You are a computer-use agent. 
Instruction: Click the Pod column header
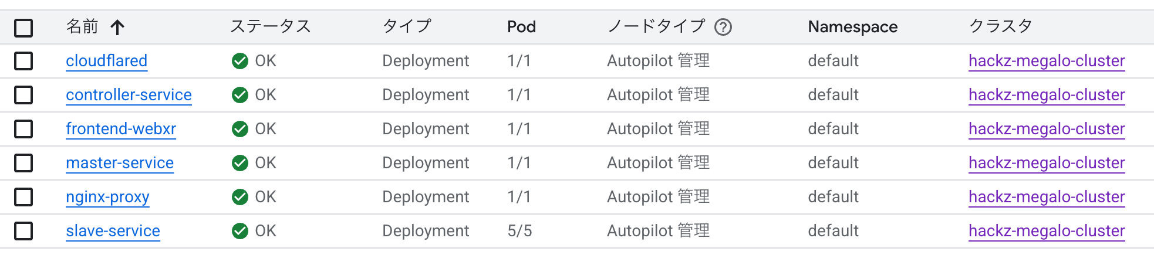pos(521,27)
